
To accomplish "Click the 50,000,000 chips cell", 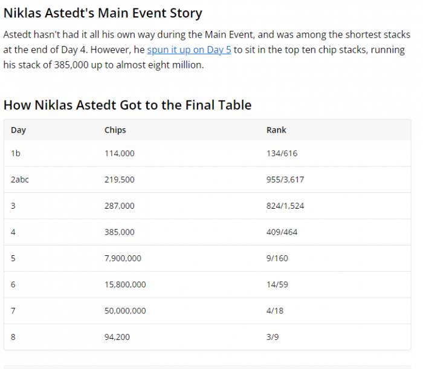I will point(125,311).
